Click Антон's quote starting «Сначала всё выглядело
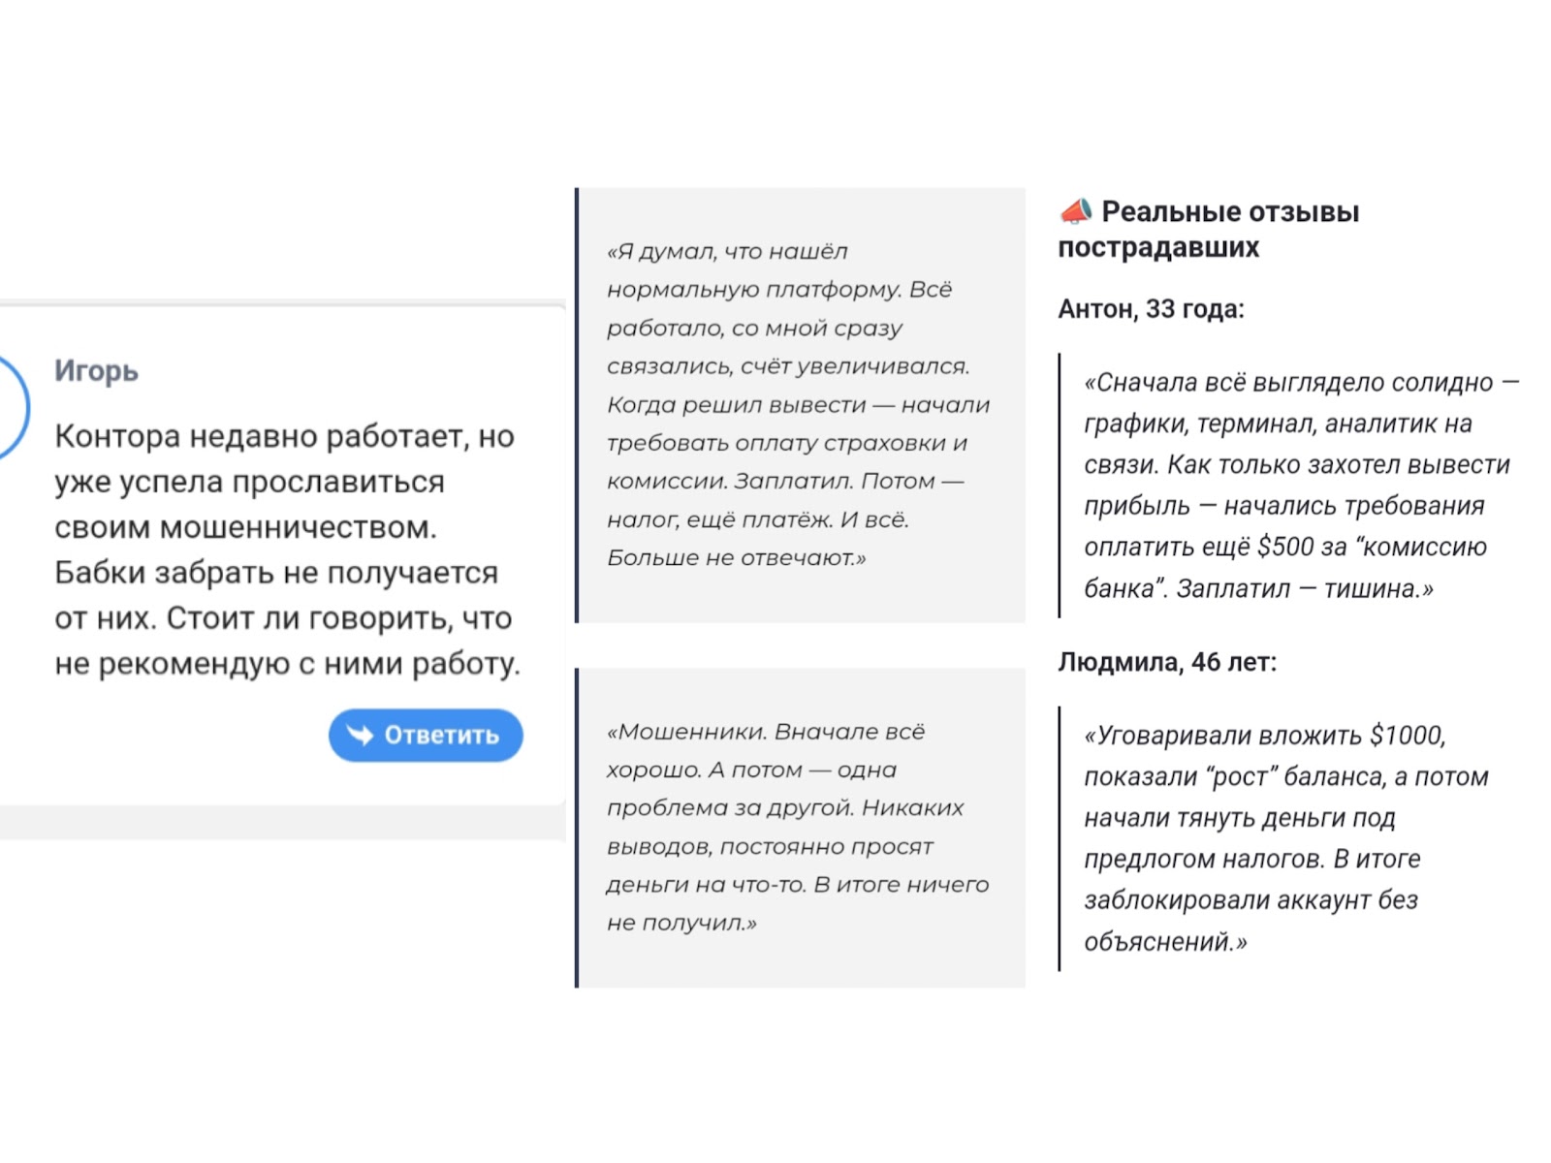Viewport: 1551px width, 1163px height. [1301, 486]
